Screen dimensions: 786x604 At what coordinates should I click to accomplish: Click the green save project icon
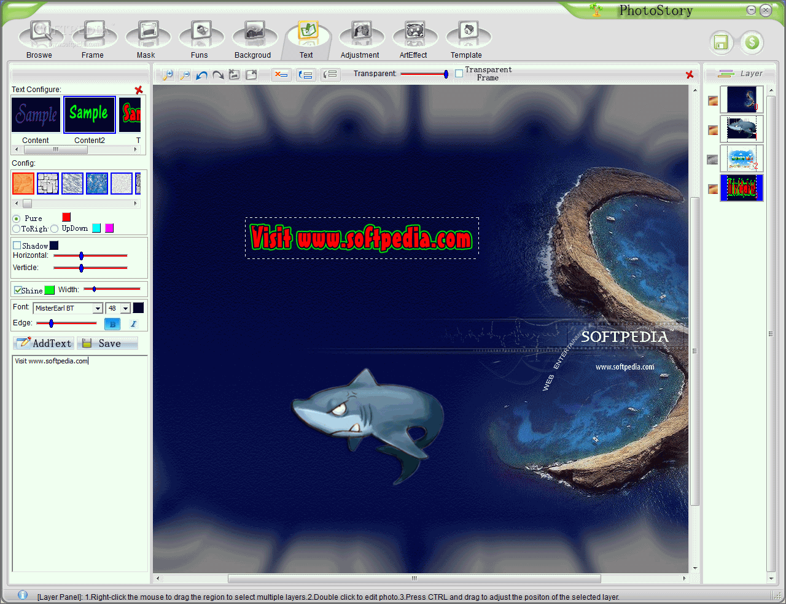[721, 42]
